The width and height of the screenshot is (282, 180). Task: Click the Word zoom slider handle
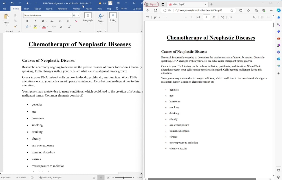point(124,178)
